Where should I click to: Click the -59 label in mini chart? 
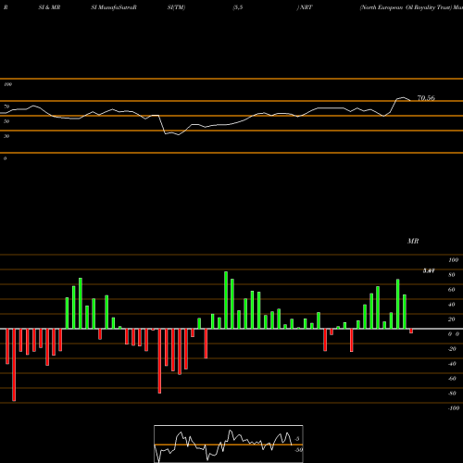click(298, 450)
